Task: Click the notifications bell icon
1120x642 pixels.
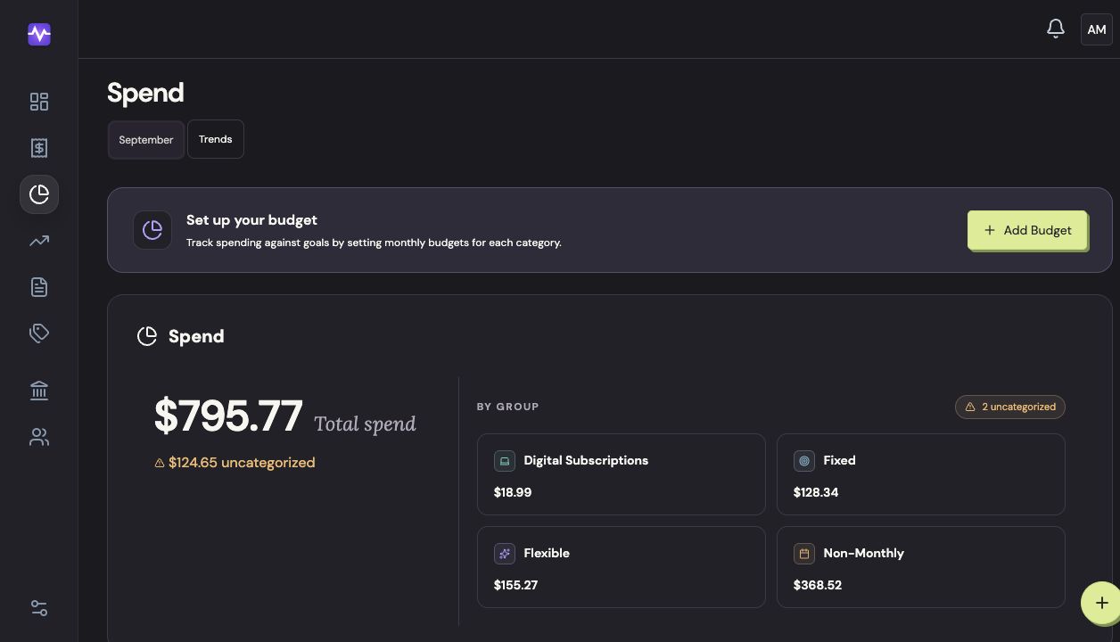Action: [x=1056, y=29]
